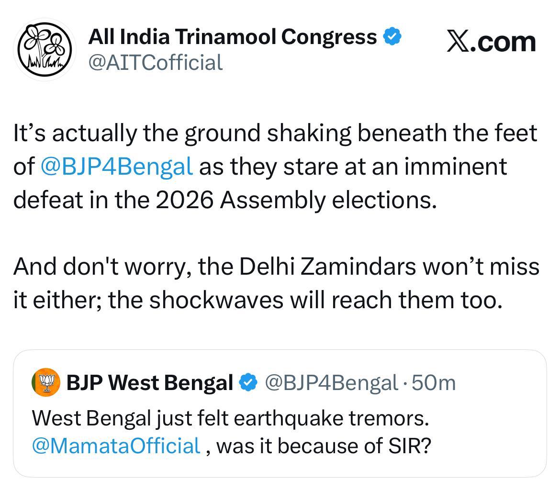
Task: Open the @MamataOfficial mention
Action: [116, 446]
